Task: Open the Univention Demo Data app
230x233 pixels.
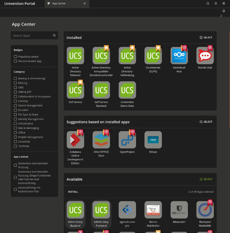Action: [127, 90]
